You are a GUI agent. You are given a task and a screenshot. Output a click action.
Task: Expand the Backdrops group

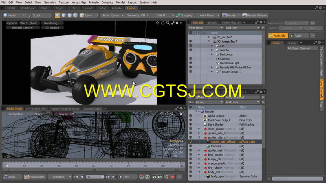tap(212, 54)
